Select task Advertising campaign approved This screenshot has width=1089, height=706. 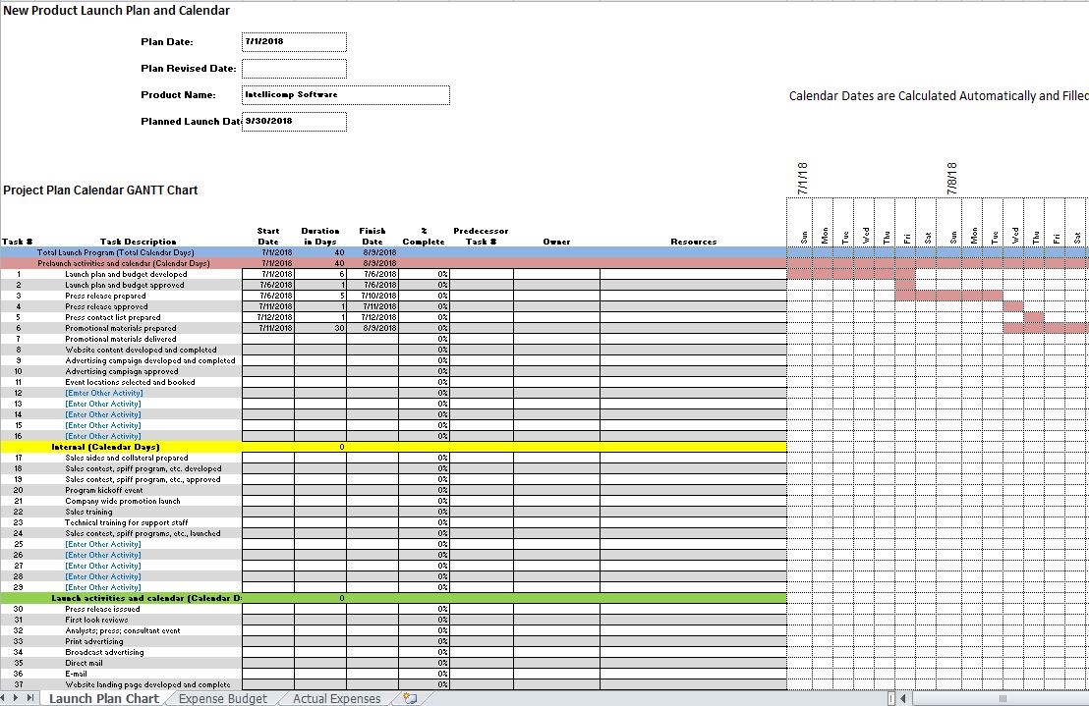[122, 371]
